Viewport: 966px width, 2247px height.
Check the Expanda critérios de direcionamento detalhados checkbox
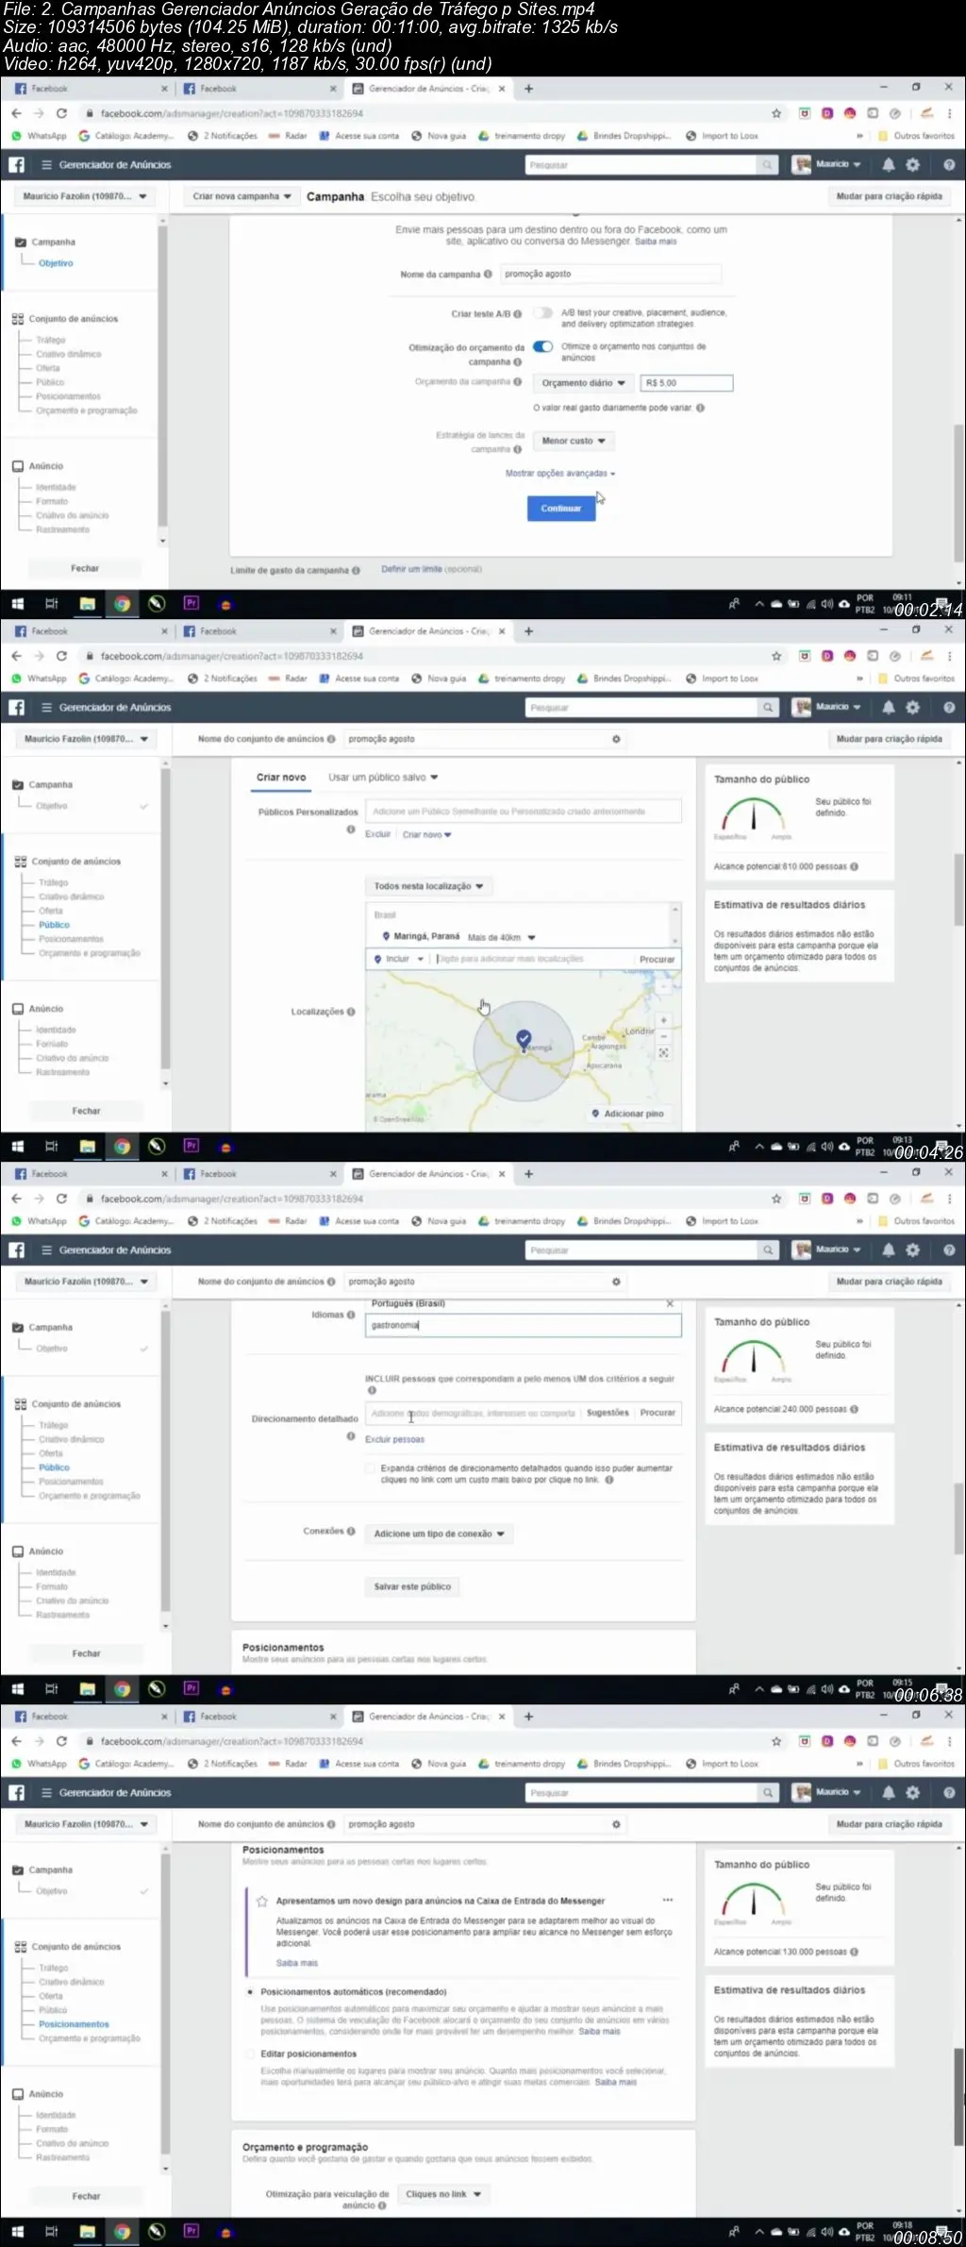371,1468
